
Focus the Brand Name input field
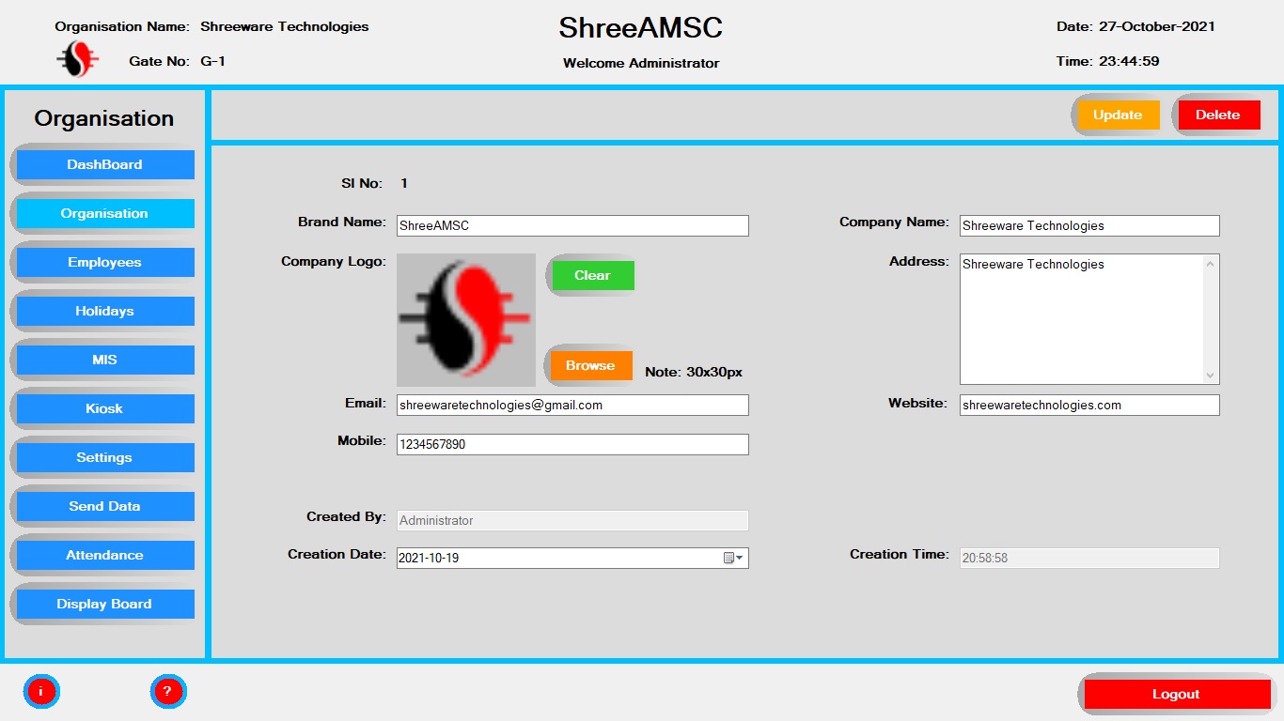point(572,225)
